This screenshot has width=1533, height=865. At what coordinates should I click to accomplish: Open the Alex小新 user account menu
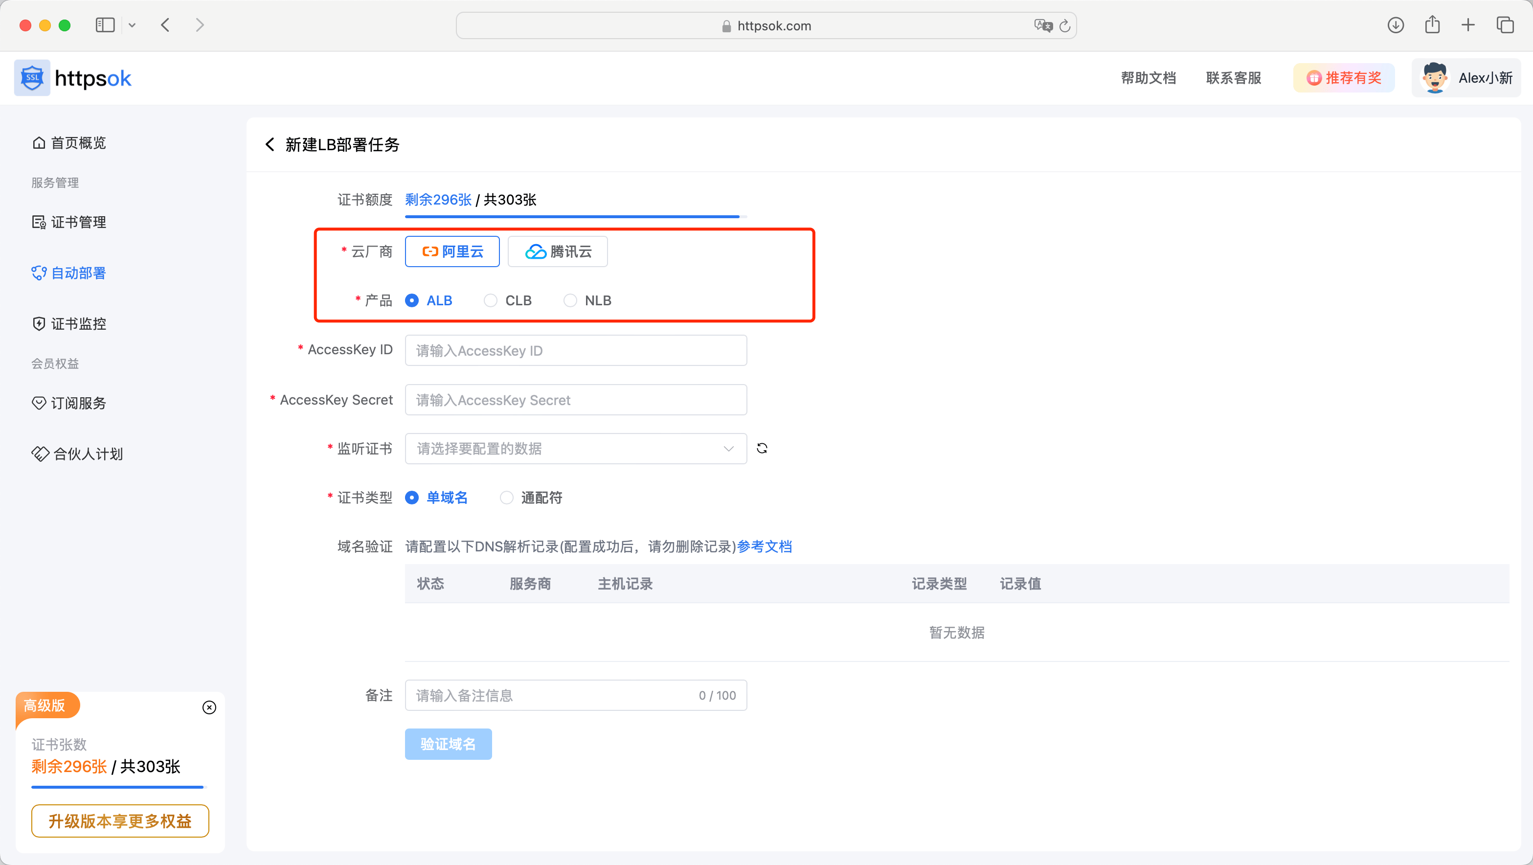point(1466,78)
